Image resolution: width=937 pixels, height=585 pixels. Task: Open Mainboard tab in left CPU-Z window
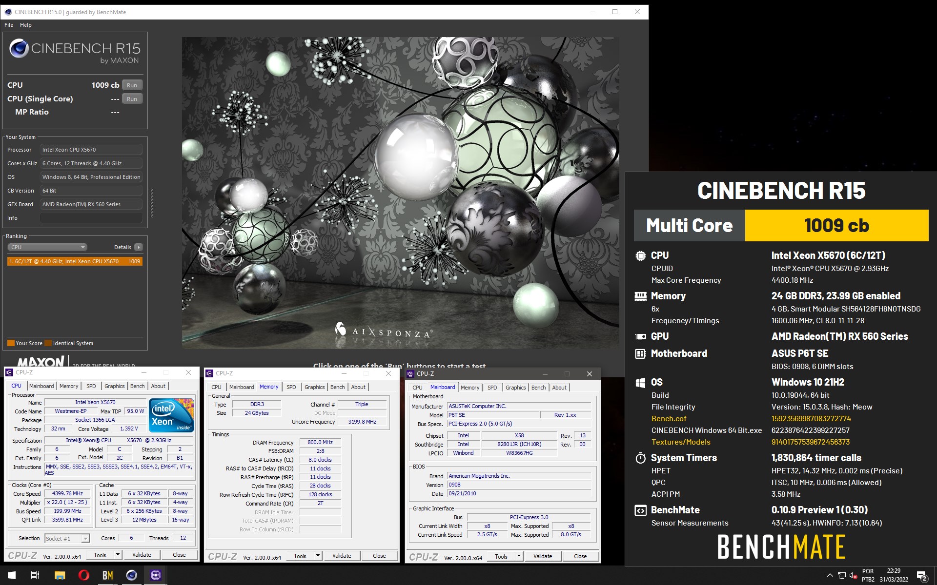tap(41, 386)
